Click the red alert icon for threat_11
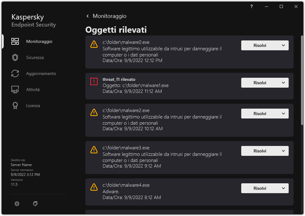The image size is (305, 216). [x=94, y=81]
